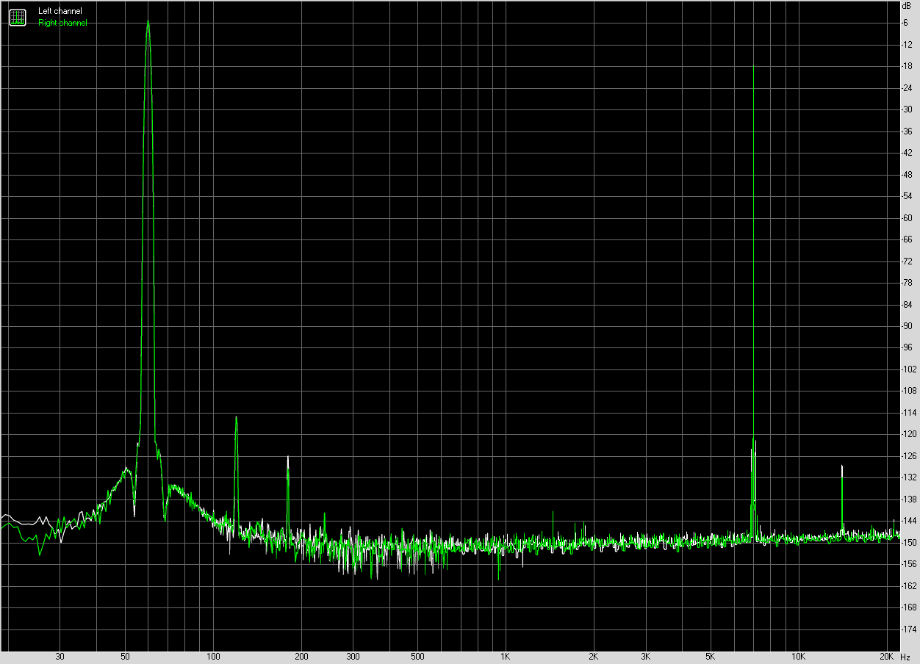Viewport: 920px width, 664px height.
Task: Select the "Left channel" legend label
Action: (60, 11)
